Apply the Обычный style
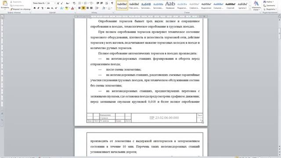 click(122, 6)
